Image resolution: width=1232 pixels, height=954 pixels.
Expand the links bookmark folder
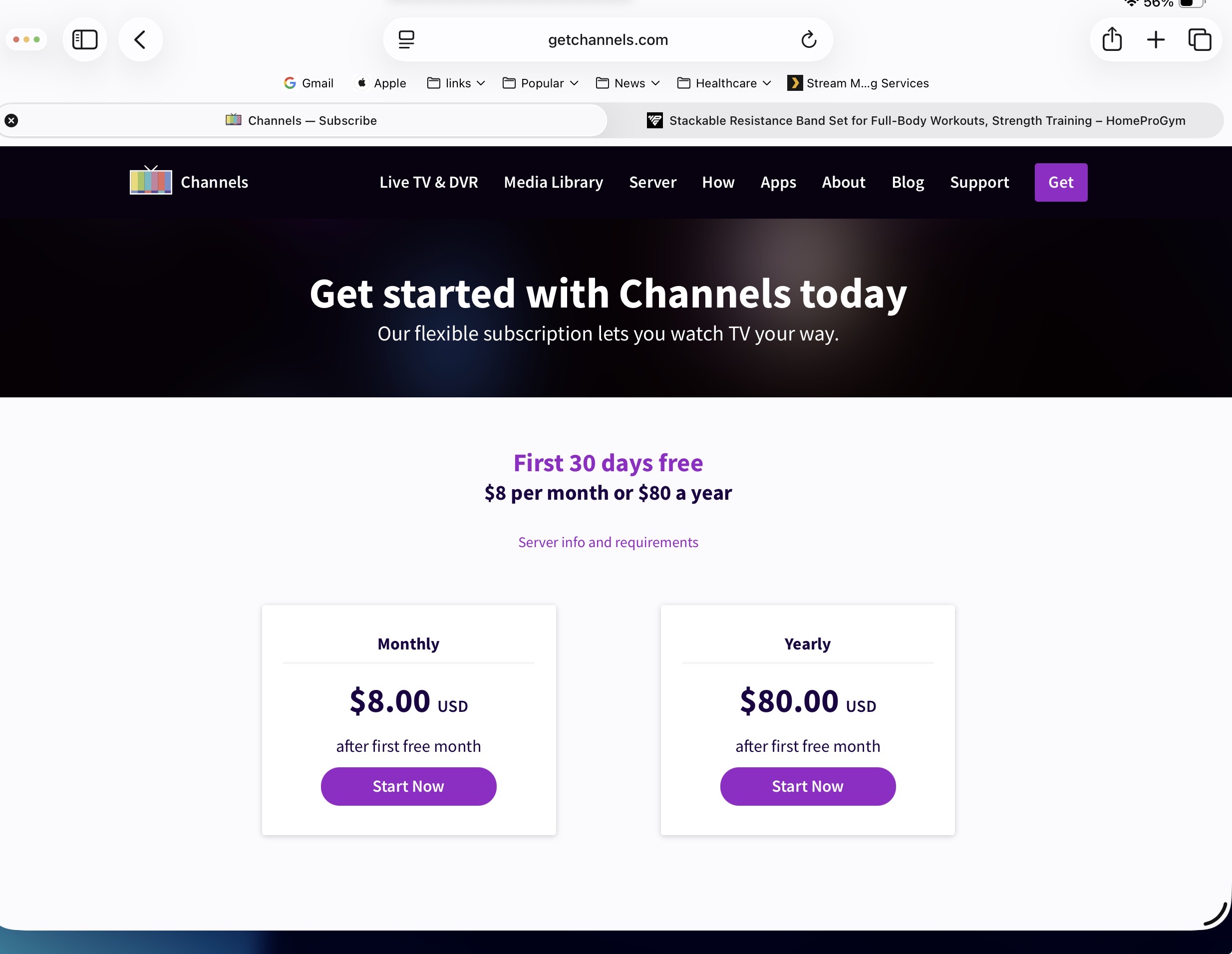[x=456, y=83]
